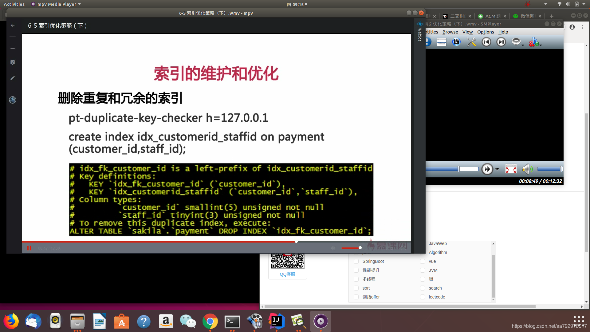Open the Options menu

[x=485, y=32]
